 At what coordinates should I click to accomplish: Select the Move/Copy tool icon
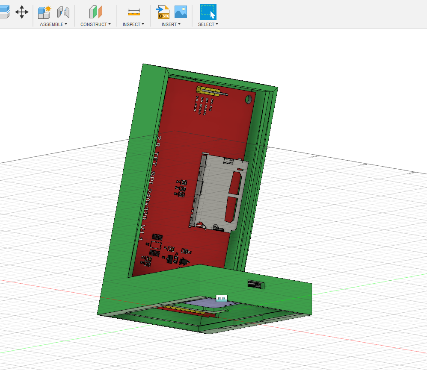coord(22,12)
